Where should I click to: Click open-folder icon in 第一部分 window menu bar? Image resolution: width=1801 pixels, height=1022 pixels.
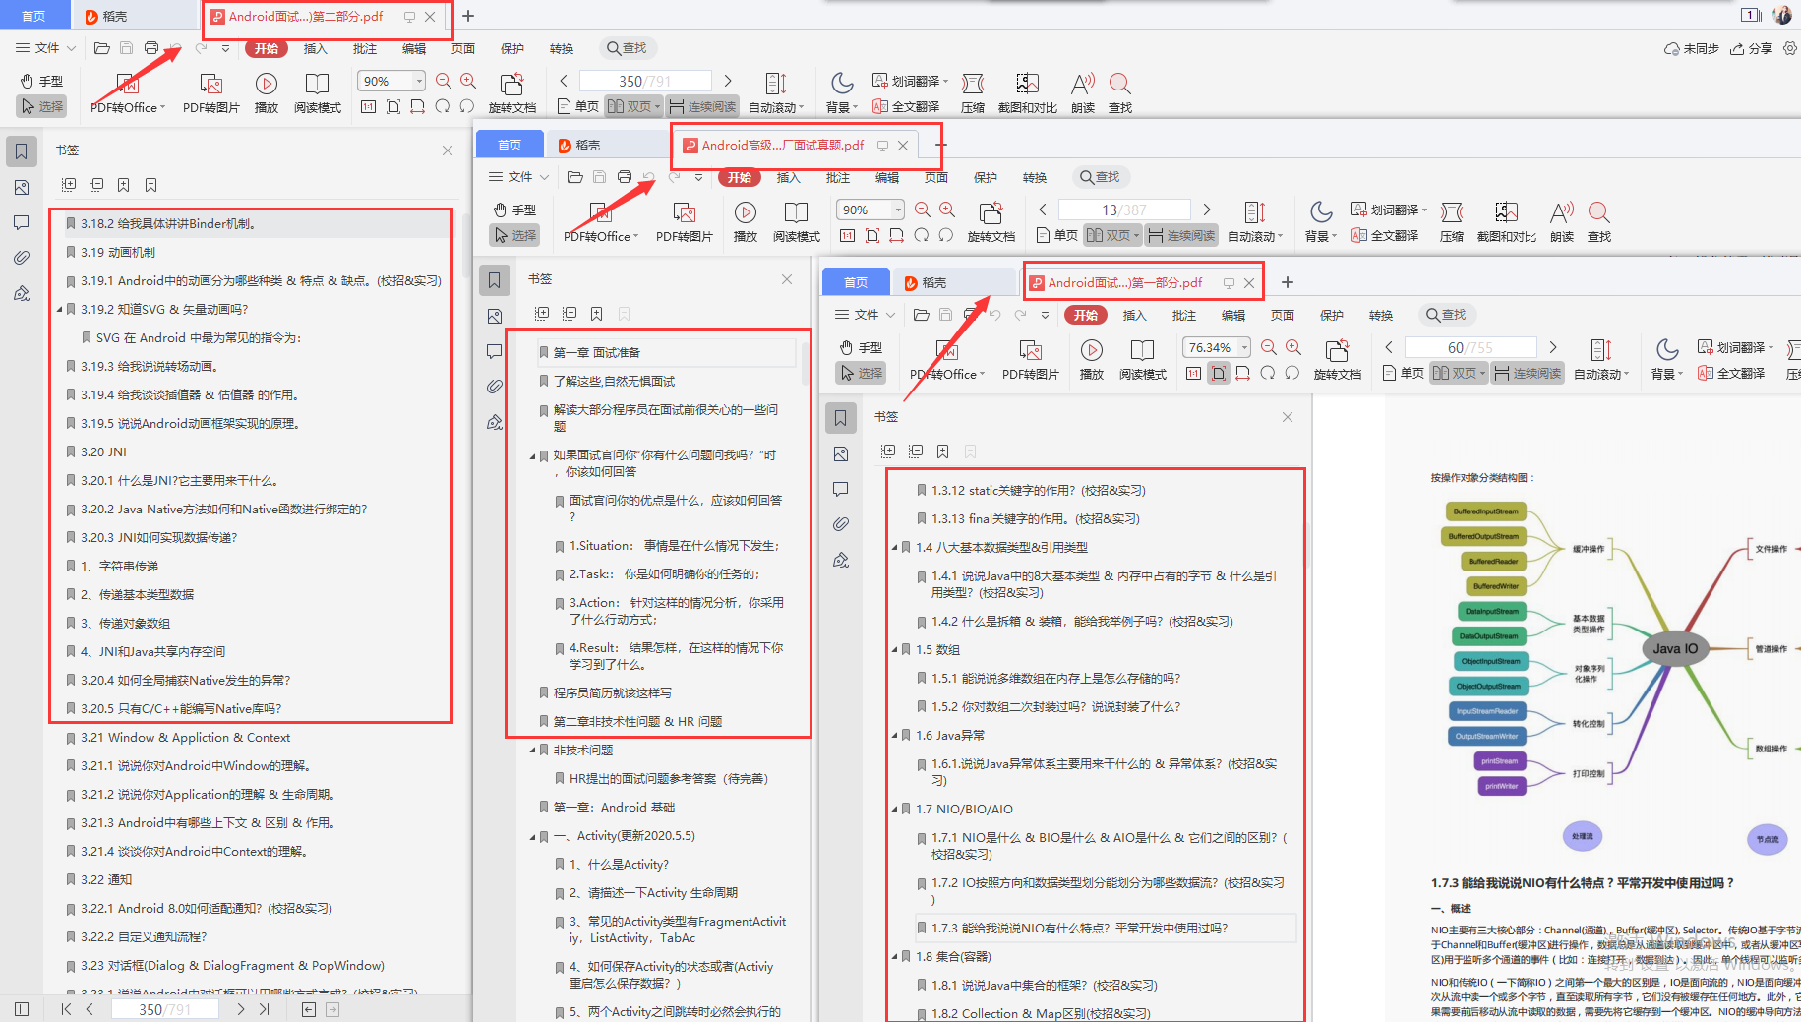point(921,315)
